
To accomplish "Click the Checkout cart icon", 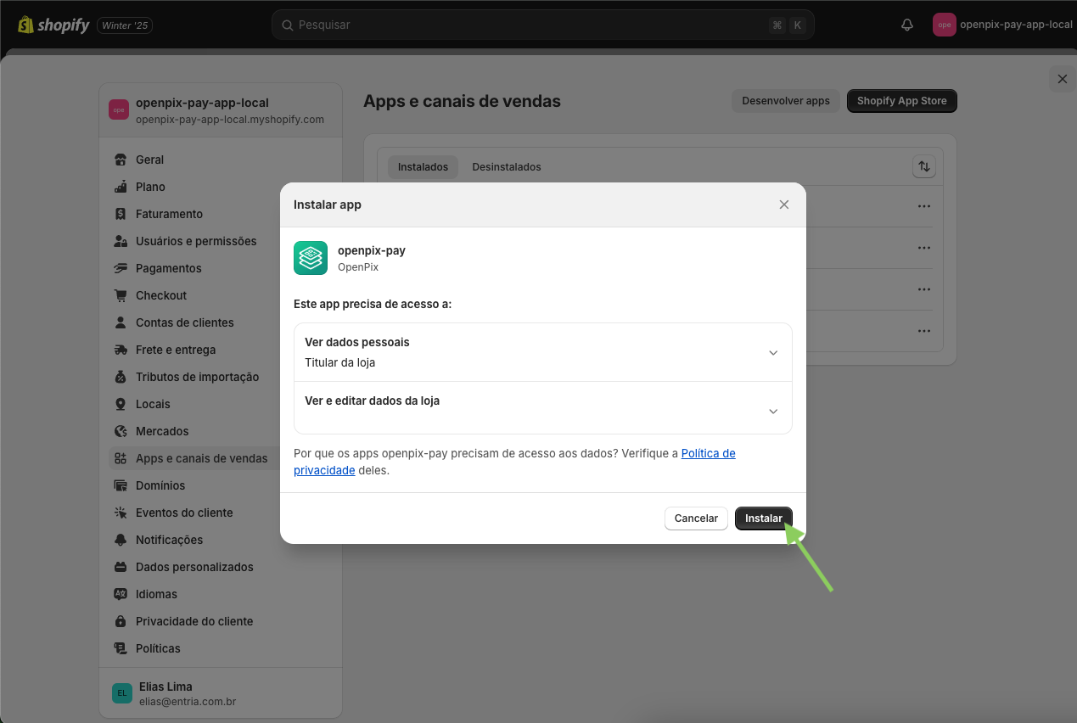I will tap(121, 295).
